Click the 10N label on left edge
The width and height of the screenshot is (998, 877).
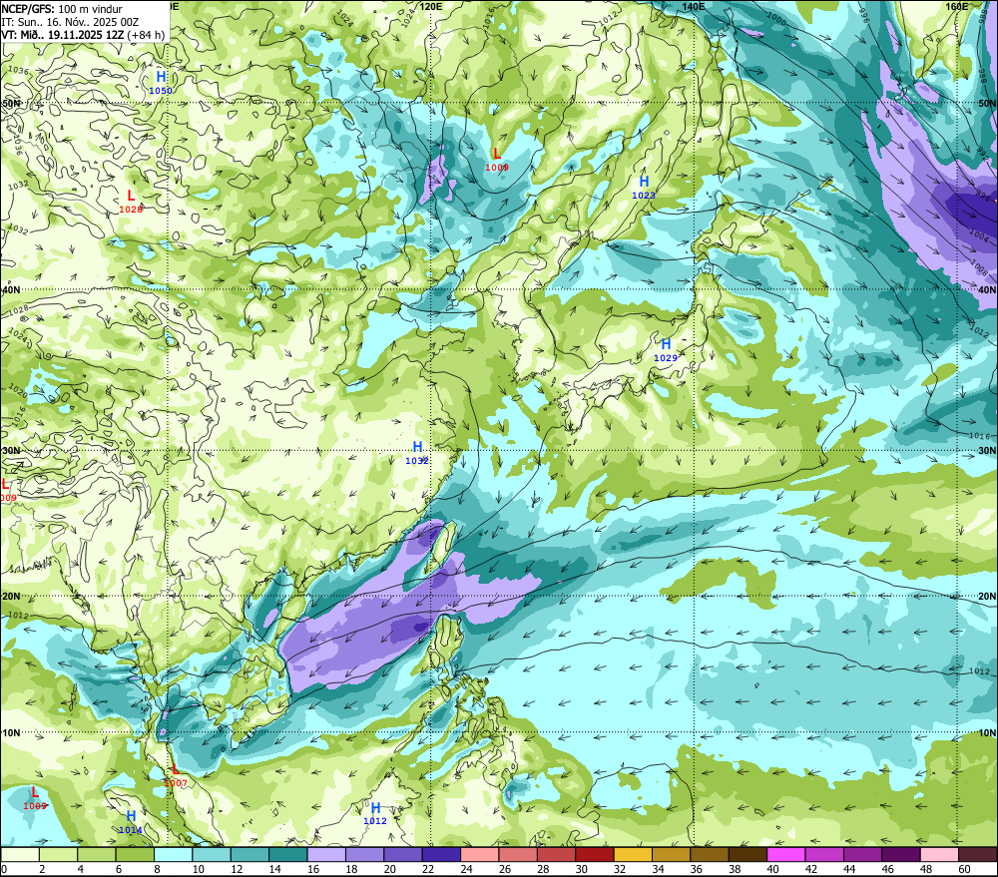10,732
